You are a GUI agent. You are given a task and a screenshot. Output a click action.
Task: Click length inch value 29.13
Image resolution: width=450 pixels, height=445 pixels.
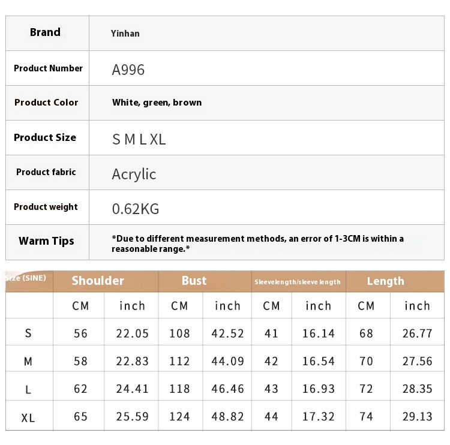(417, 416)
